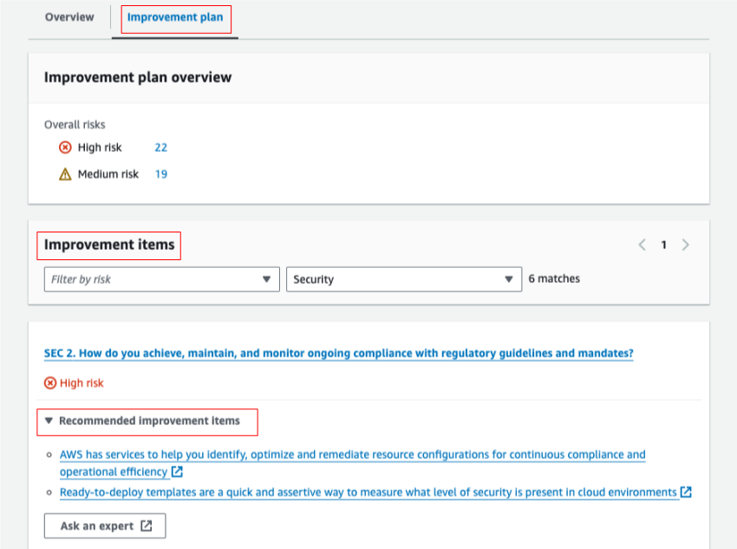Click the High risk count 22
The image size is (737, 549).
point(160,147)
